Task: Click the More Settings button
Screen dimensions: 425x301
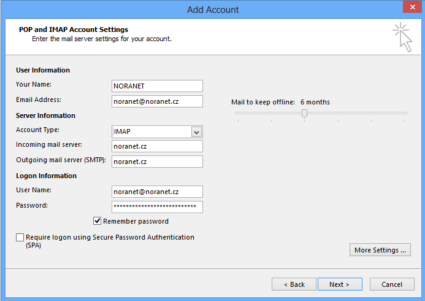Action: coord(380,250)
